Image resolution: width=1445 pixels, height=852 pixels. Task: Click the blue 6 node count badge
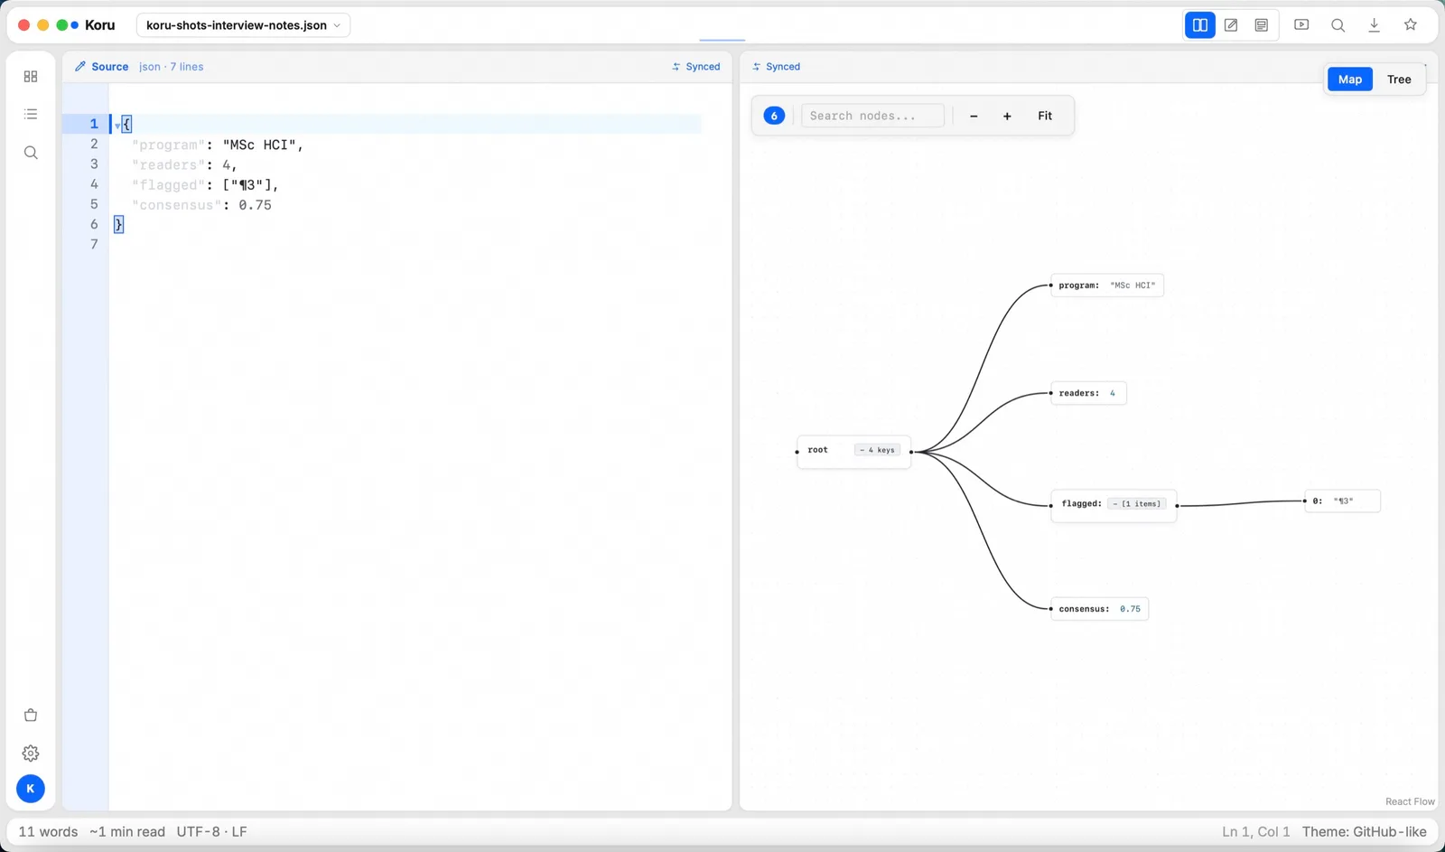click(774, 116)
